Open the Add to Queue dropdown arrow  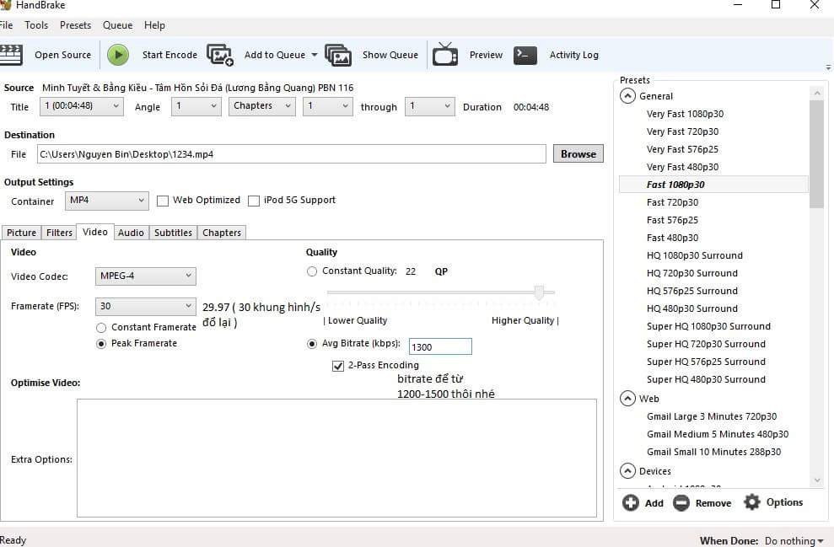315,55
